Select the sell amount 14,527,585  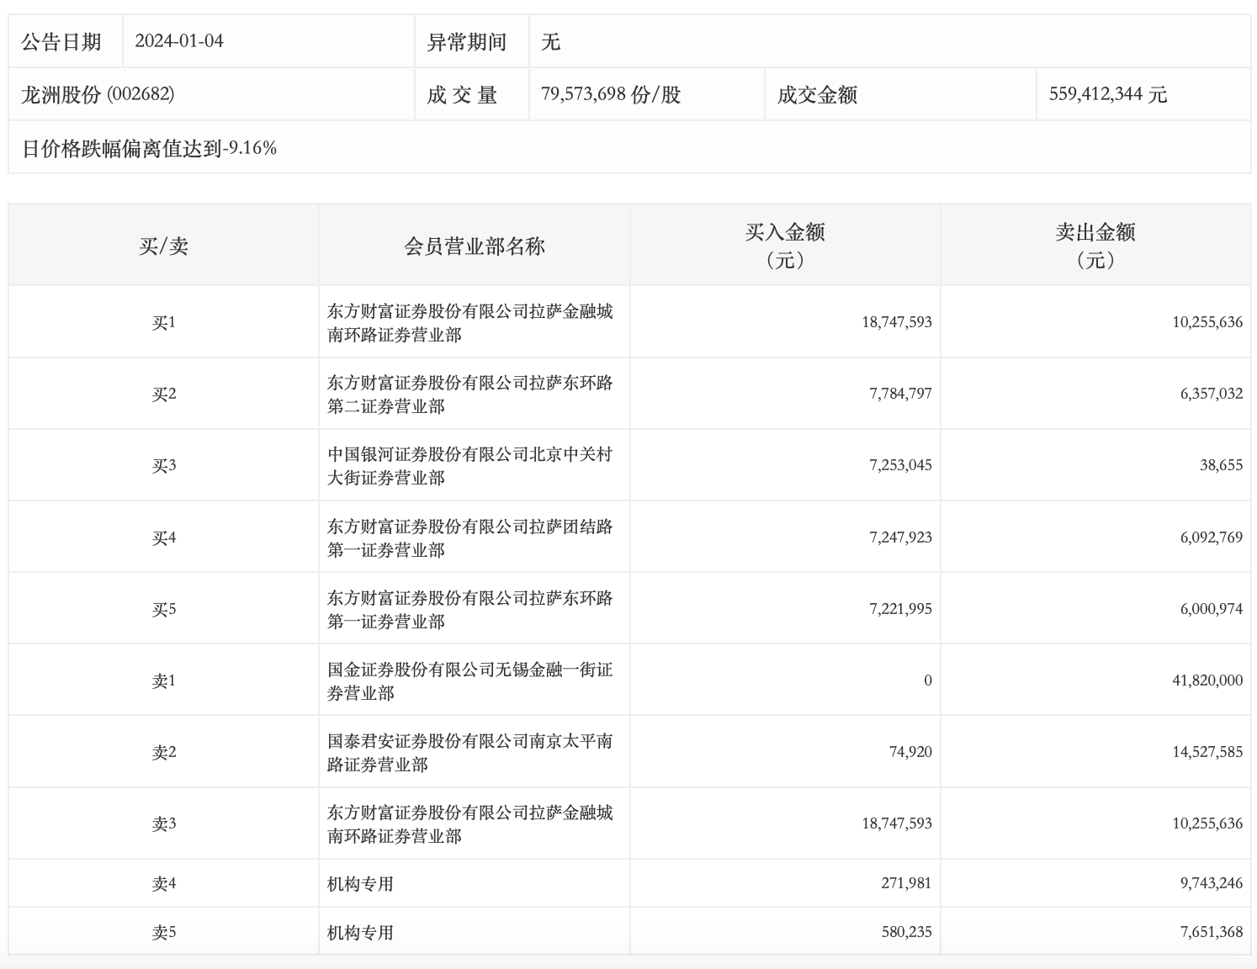pos(1207,752)
